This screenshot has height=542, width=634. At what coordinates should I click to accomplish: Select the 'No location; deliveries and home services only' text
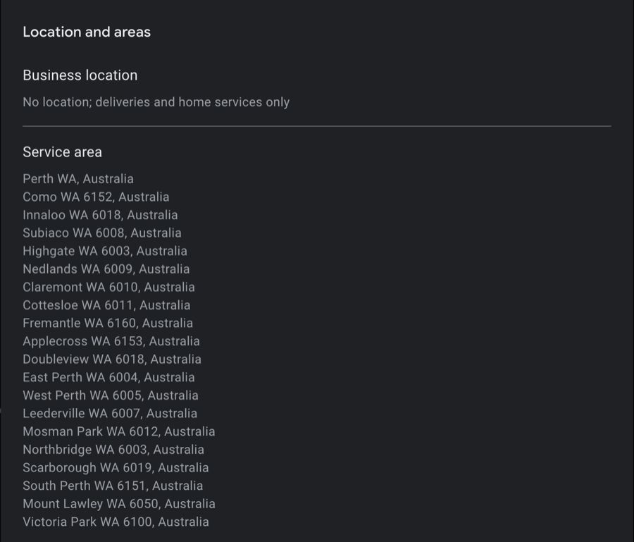tap(156, 102)
